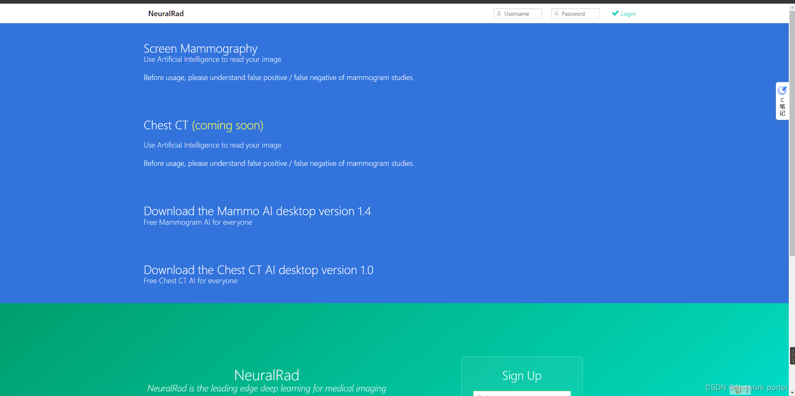This screenshot has height=396, width=795.
Task: Open the Screen Mammography heading link
Action: pyautogui.click(x=201, y=49)
